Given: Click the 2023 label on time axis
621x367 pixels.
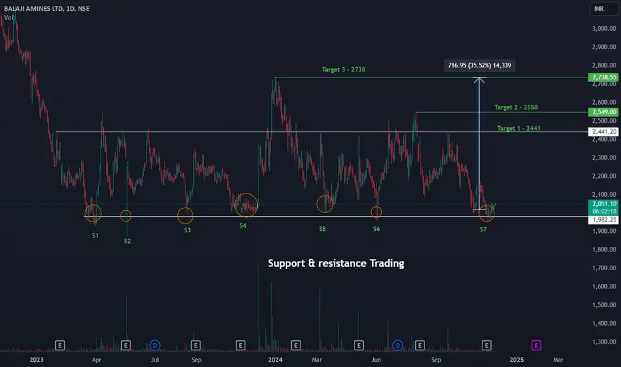Looking at the screenshot, I should pos(37,360).
